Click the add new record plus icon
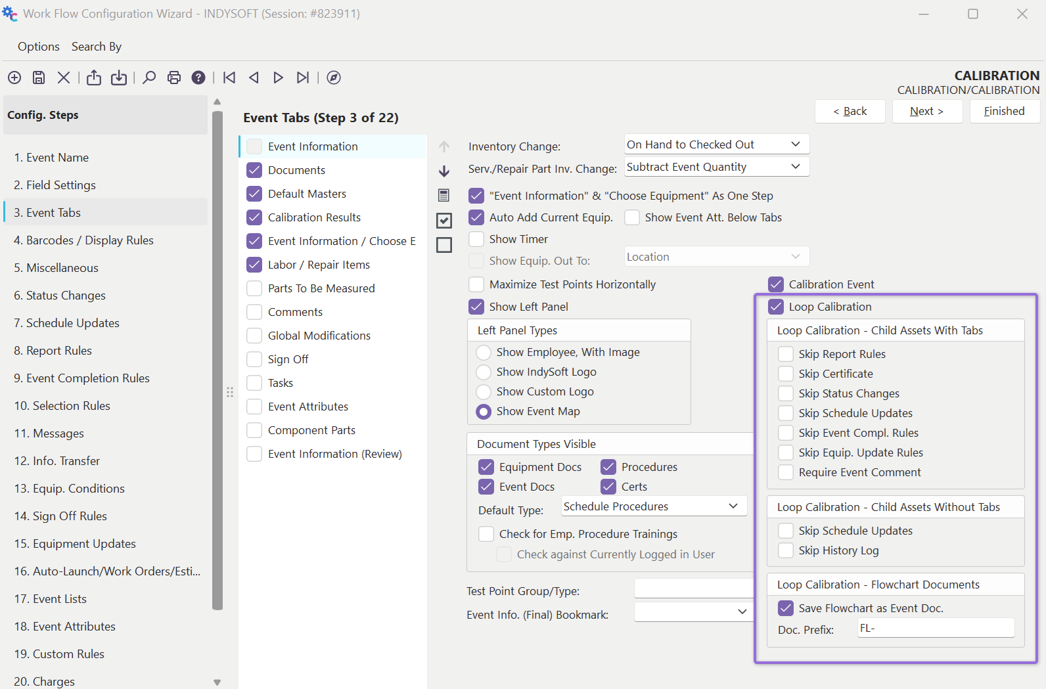Image resolution: width=1046 pixels, height=689 pixels. point(14,78)
